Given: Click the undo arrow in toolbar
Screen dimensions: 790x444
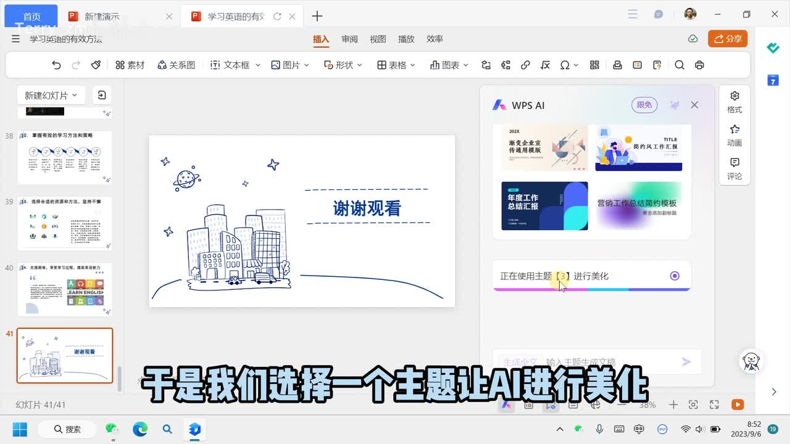Looking at the screenshot, I should [56, 65].
